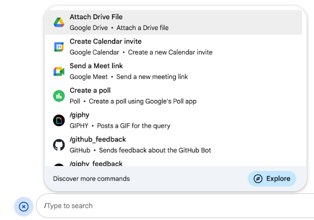Select the /giphy command
The height and width of the screenshot is (220, 314).
click(x=80, y=115)
